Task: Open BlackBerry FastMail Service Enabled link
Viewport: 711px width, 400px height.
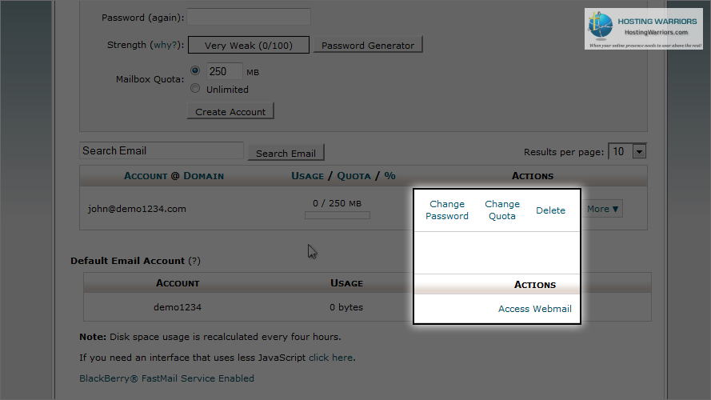Action: pyautogui.click(x=166, y=378)
